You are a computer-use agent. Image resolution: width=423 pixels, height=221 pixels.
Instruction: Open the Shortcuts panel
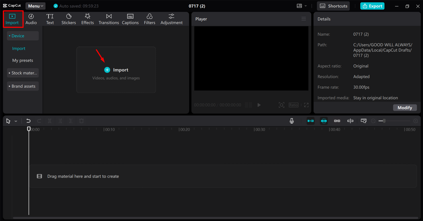(333, 6)
